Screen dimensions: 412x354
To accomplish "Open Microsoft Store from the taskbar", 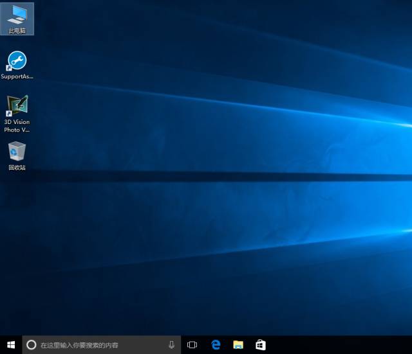I will pos(261,345).
